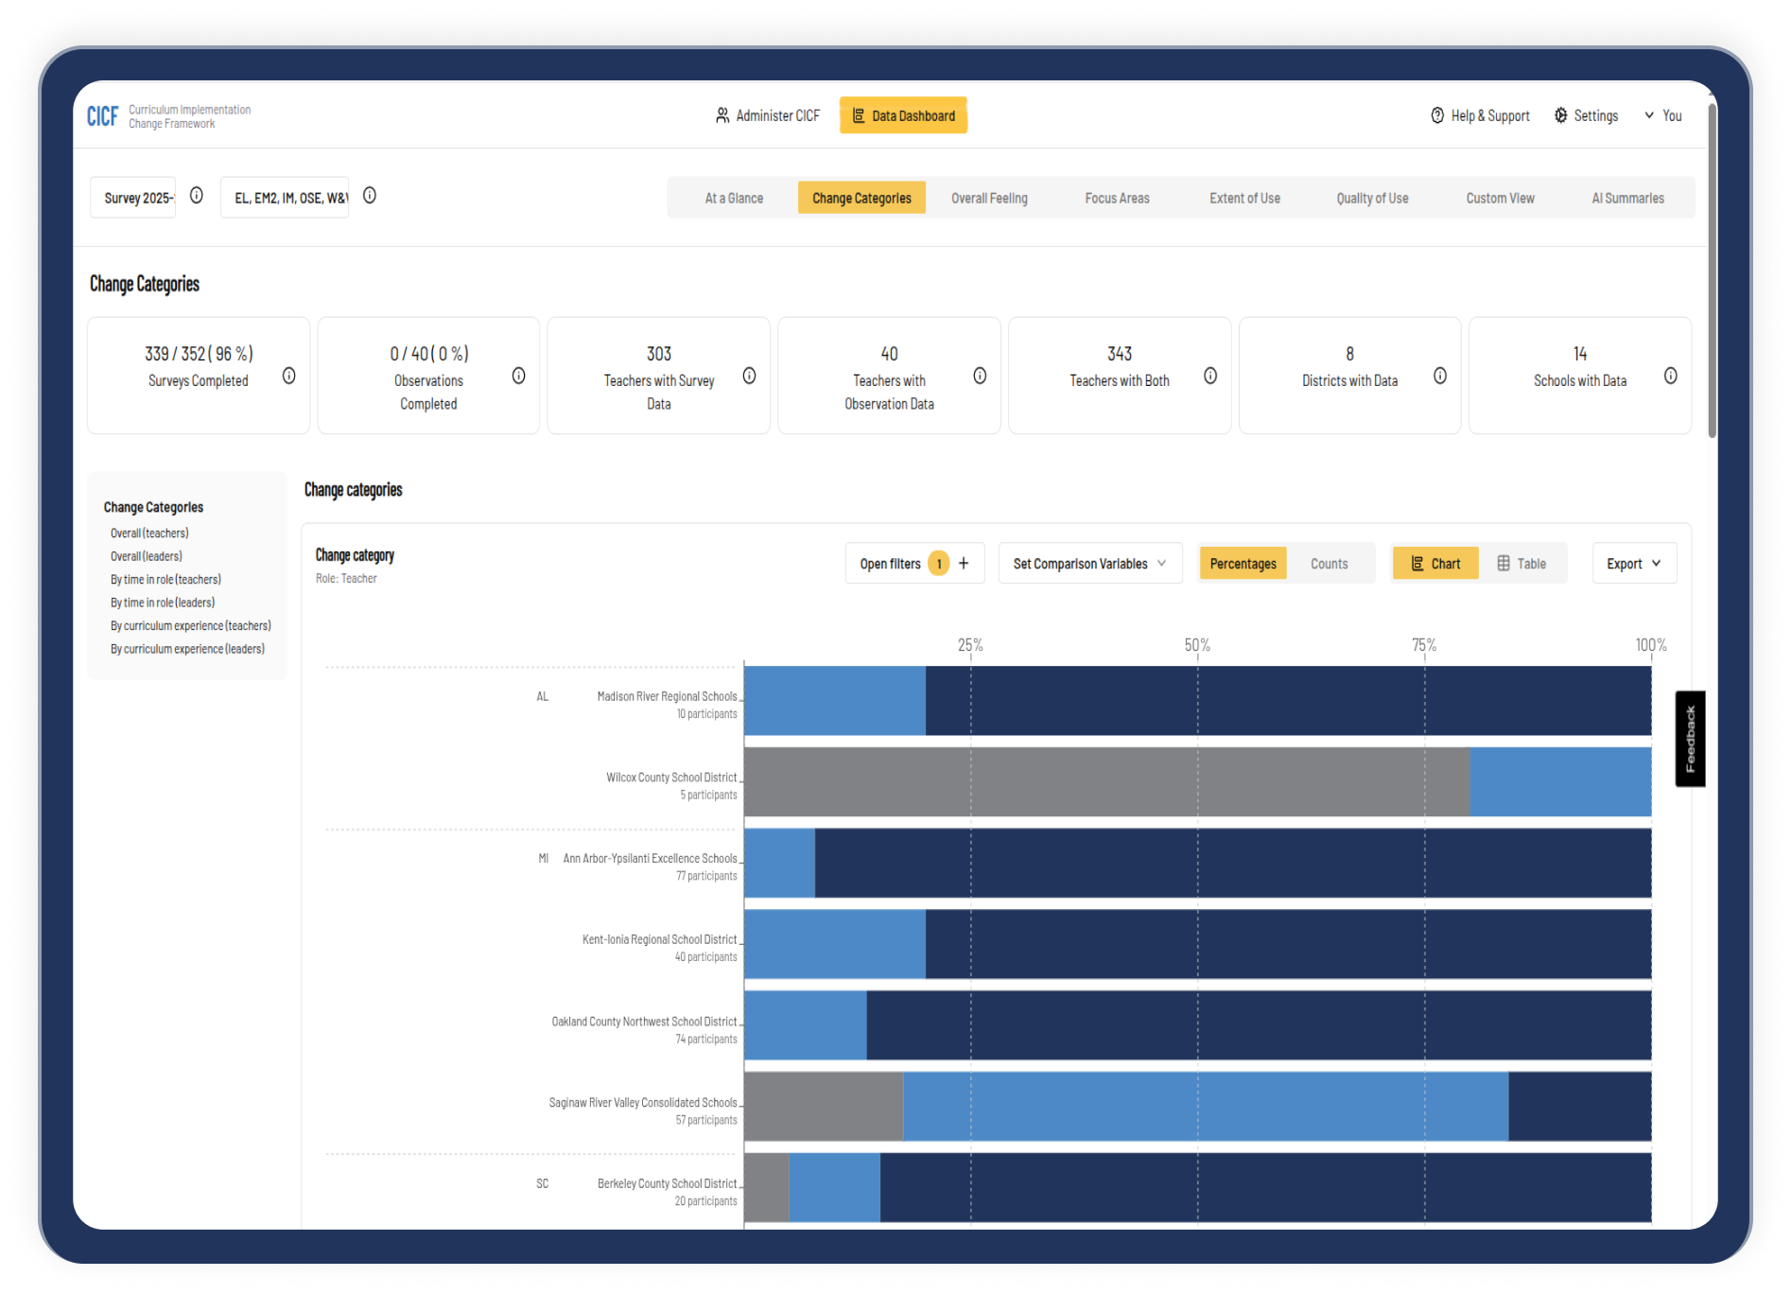Expand the You account menu
Viewport: 1791px width, 1294px height.
coord(1662,115)
